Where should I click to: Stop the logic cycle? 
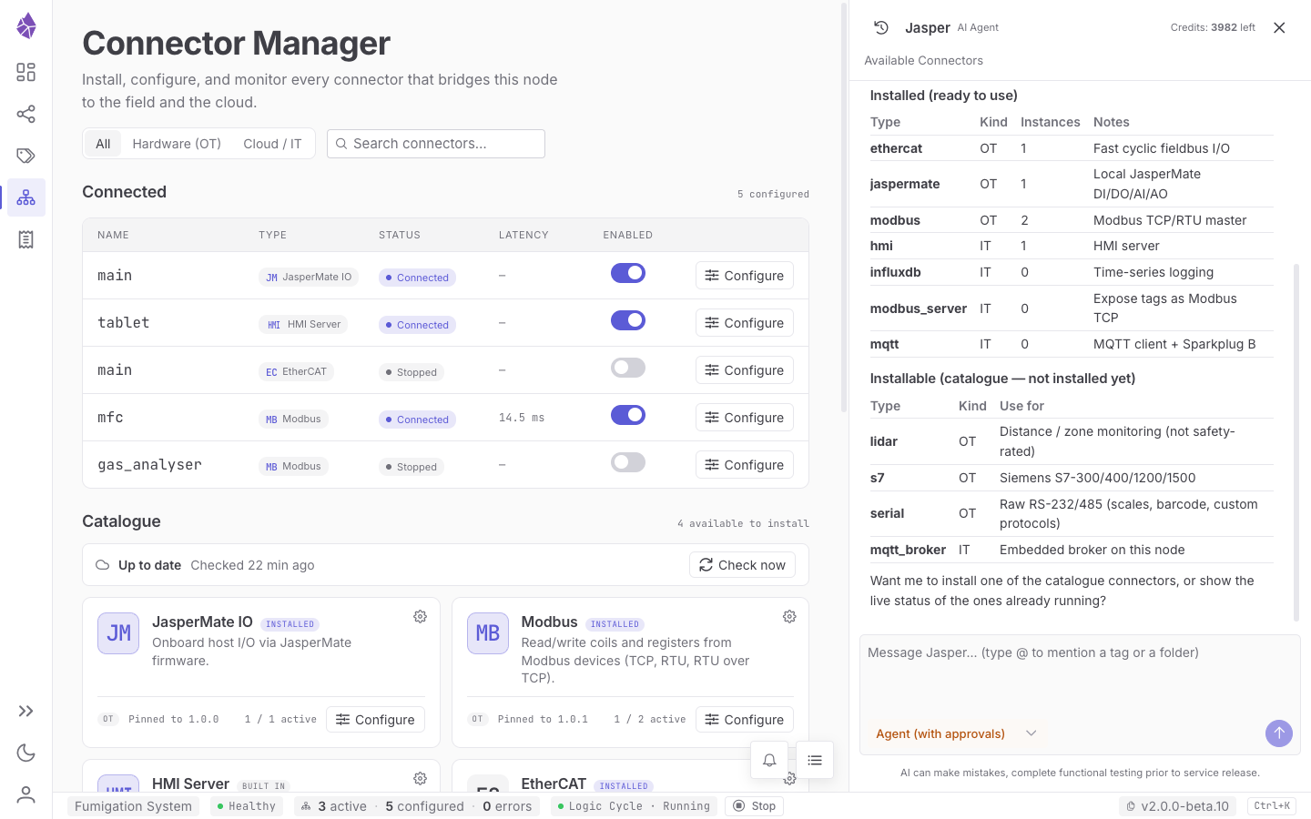(755, 806)
